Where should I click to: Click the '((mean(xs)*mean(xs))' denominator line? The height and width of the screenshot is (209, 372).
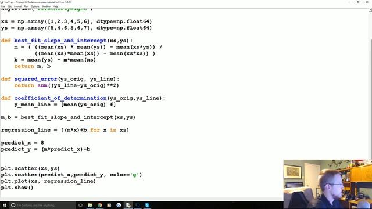pyautogui.click(x=95, y=53)
